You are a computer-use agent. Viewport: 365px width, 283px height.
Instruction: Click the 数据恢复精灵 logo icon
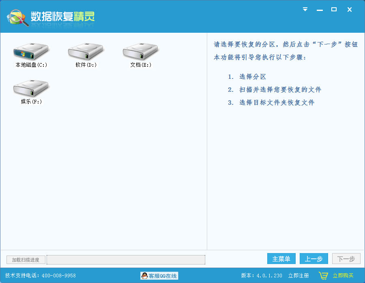pos(18,18)
